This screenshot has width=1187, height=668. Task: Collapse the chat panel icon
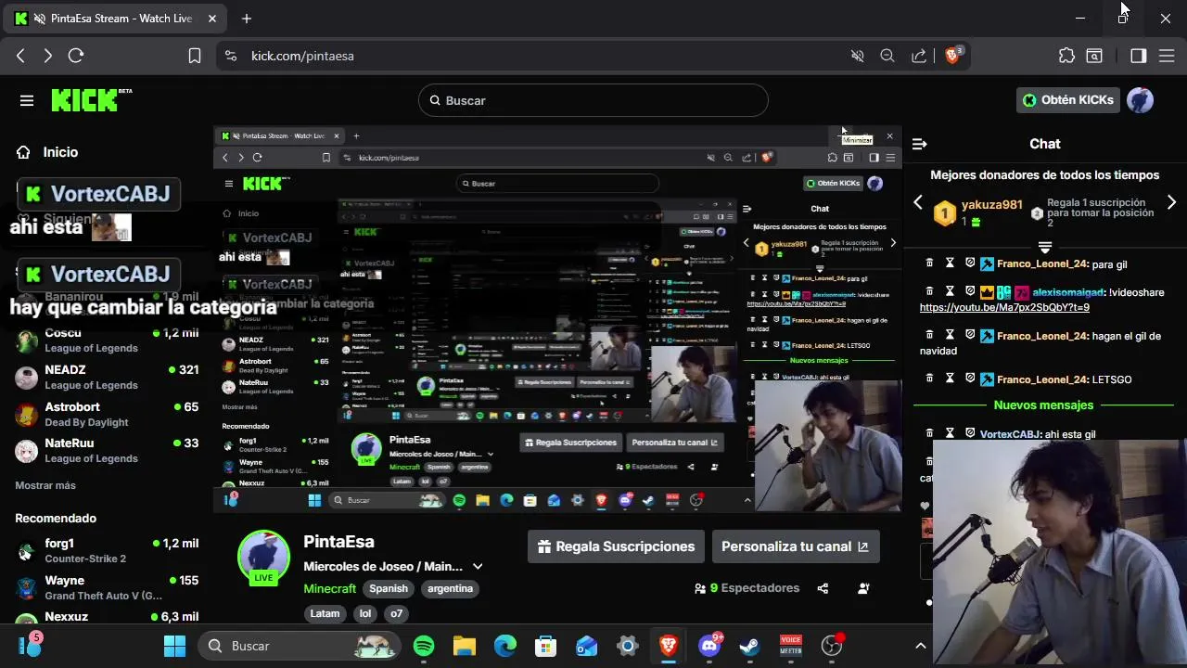coord(919,144)
